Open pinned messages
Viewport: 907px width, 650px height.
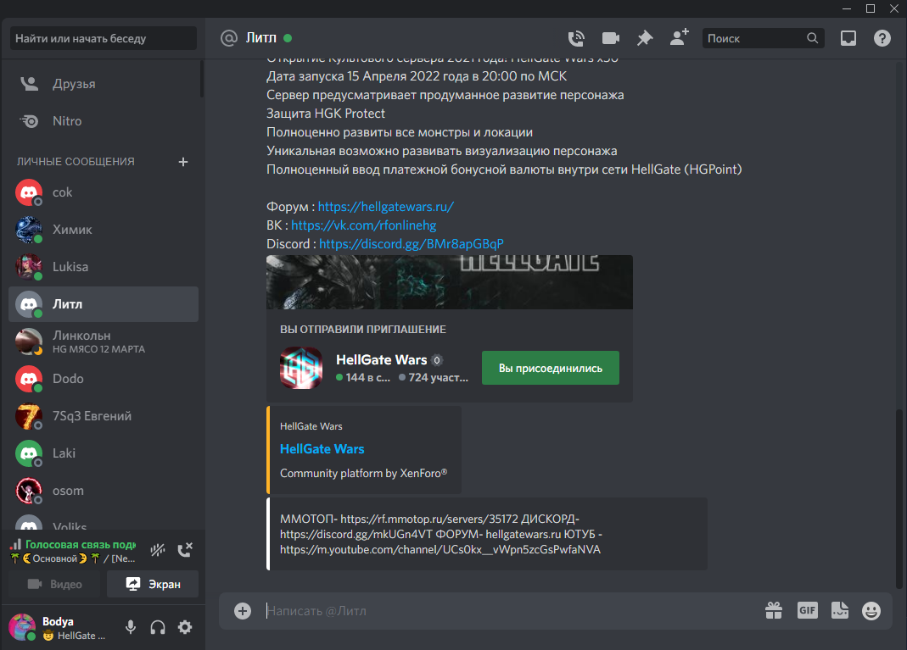pos(644,38)
